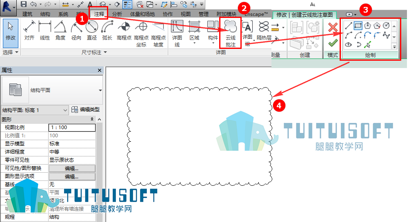Click the red X cancel edit mode
The height and width of the screenshot is (222, 409).
point(333,27)
